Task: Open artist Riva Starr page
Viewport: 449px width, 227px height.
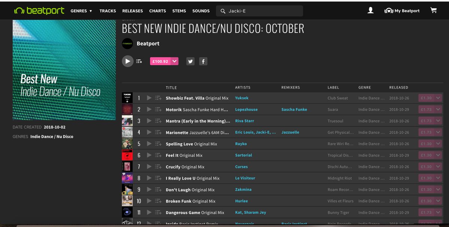Action: (245, 121)
